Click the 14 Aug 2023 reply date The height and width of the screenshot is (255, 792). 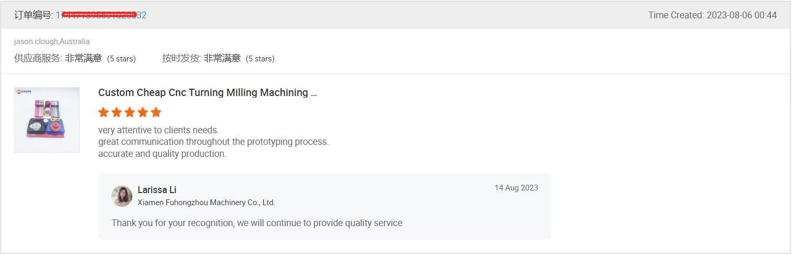(516, 188)
